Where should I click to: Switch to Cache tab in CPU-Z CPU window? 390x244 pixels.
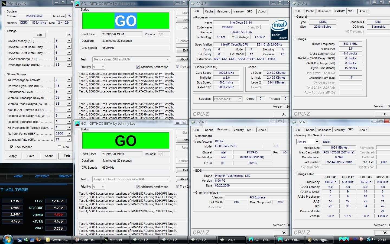coord(209,11)
